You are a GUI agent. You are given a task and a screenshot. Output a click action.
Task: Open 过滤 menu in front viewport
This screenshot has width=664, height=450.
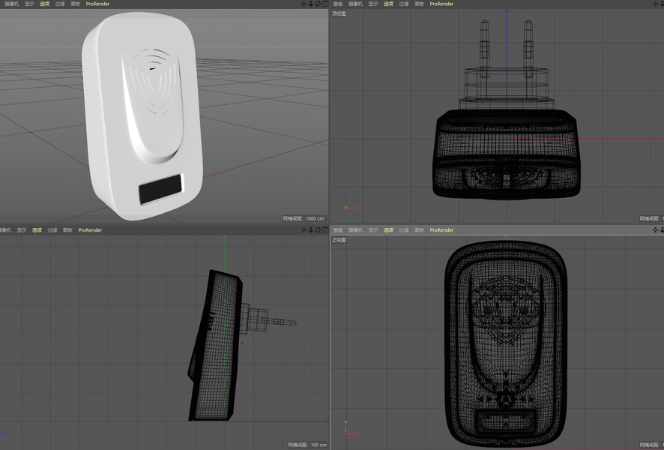click(x=403, y=230)
